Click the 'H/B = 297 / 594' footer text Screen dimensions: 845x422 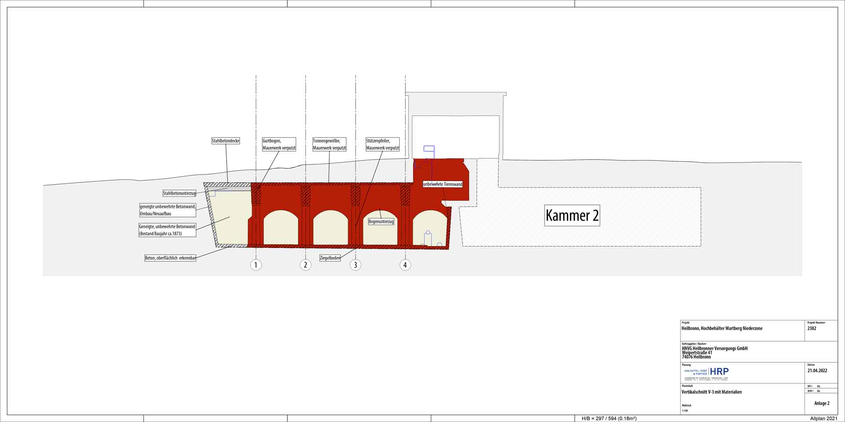click(609, 418)
